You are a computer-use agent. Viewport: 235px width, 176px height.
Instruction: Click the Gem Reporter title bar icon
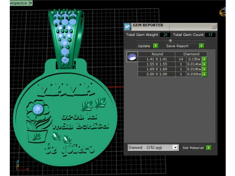(x=127, y=26)
